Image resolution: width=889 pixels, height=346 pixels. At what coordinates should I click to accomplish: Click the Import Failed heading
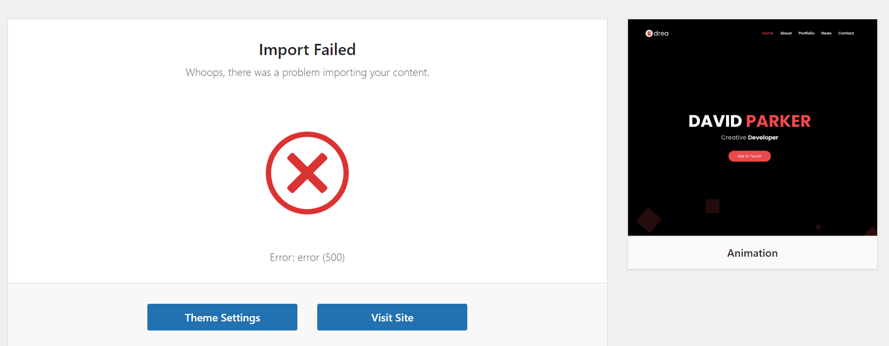[307, 50]
